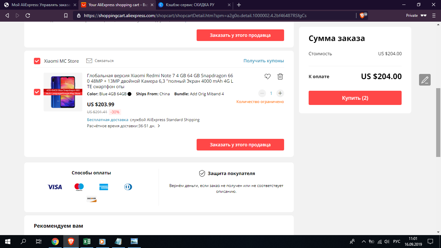
Task: Open the Redmi Note 7 product title
Action: 160,81
